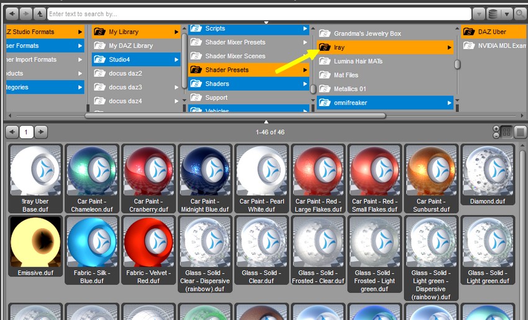
Task: Select Fabric - Velvet - Red.duf preset
Action: point(148,250)
